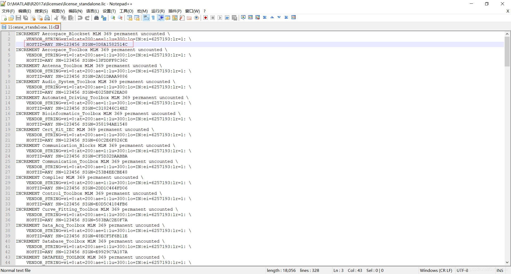Open the 搜索(S) menu
The height and width of the screenshot is (274, 511).
[41, 11]
